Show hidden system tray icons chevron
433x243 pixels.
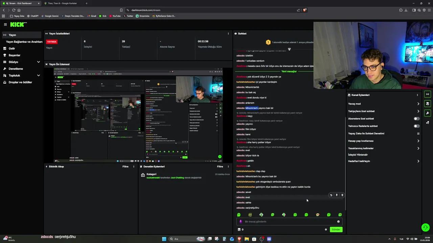click(389, 239)
